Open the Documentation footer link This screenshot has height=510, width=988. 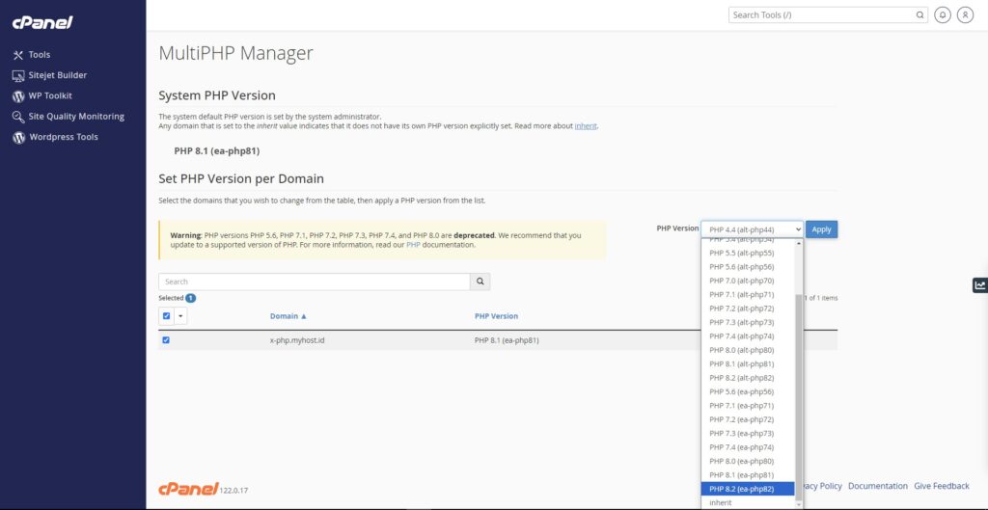878,486
